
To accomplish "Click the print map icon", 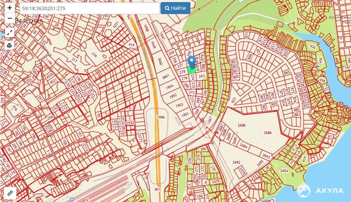I will pos(9,45).
